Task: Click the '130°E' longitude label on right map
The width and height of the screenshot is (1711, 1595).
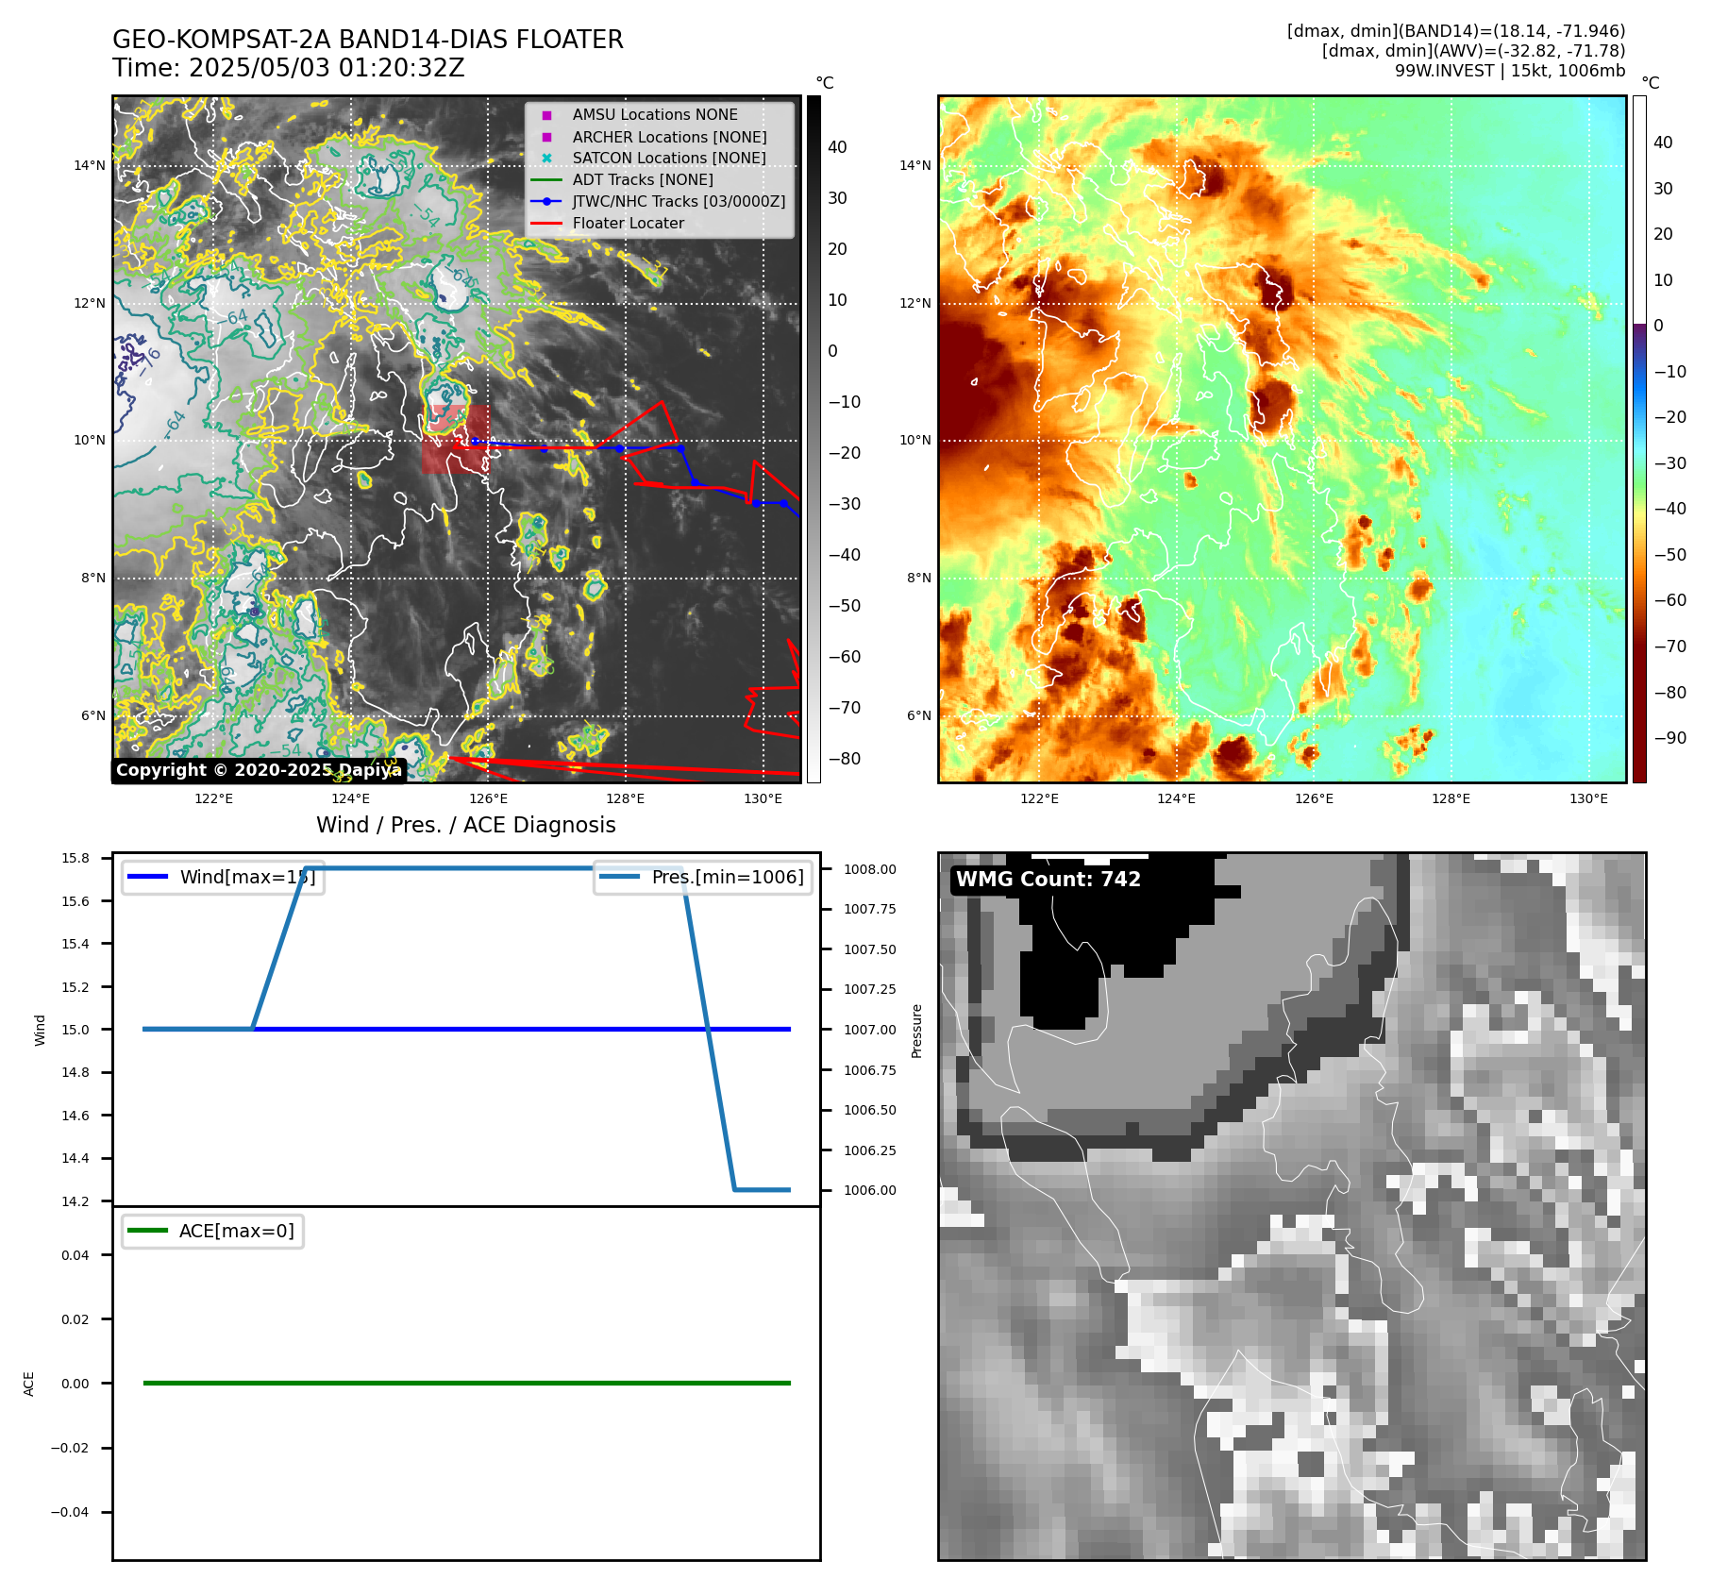Action: click(1588, 798)
